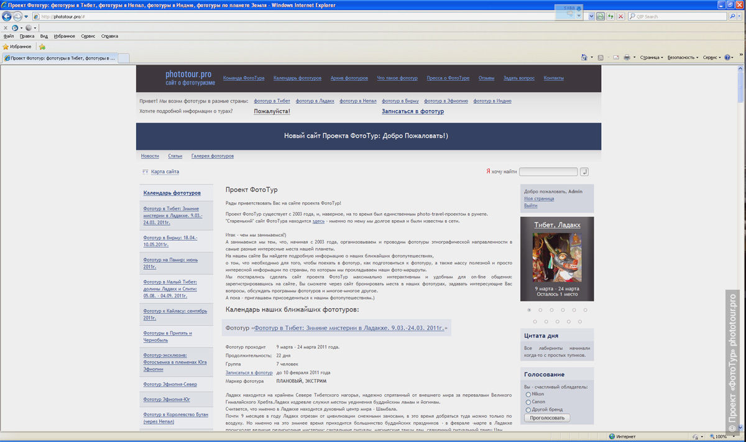Image resolution: width=746 pixels, height=442 pixels.
Task: Open Фототур в Припять и Чернобыль sidebar link
Action: [x=167, y=336]
